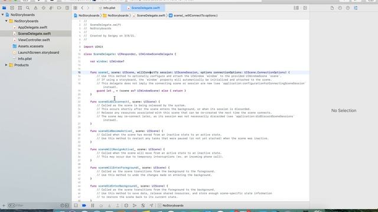Expand the Products folder
Image resolution: width=378 pixels, height=212 pixels.
6,65
